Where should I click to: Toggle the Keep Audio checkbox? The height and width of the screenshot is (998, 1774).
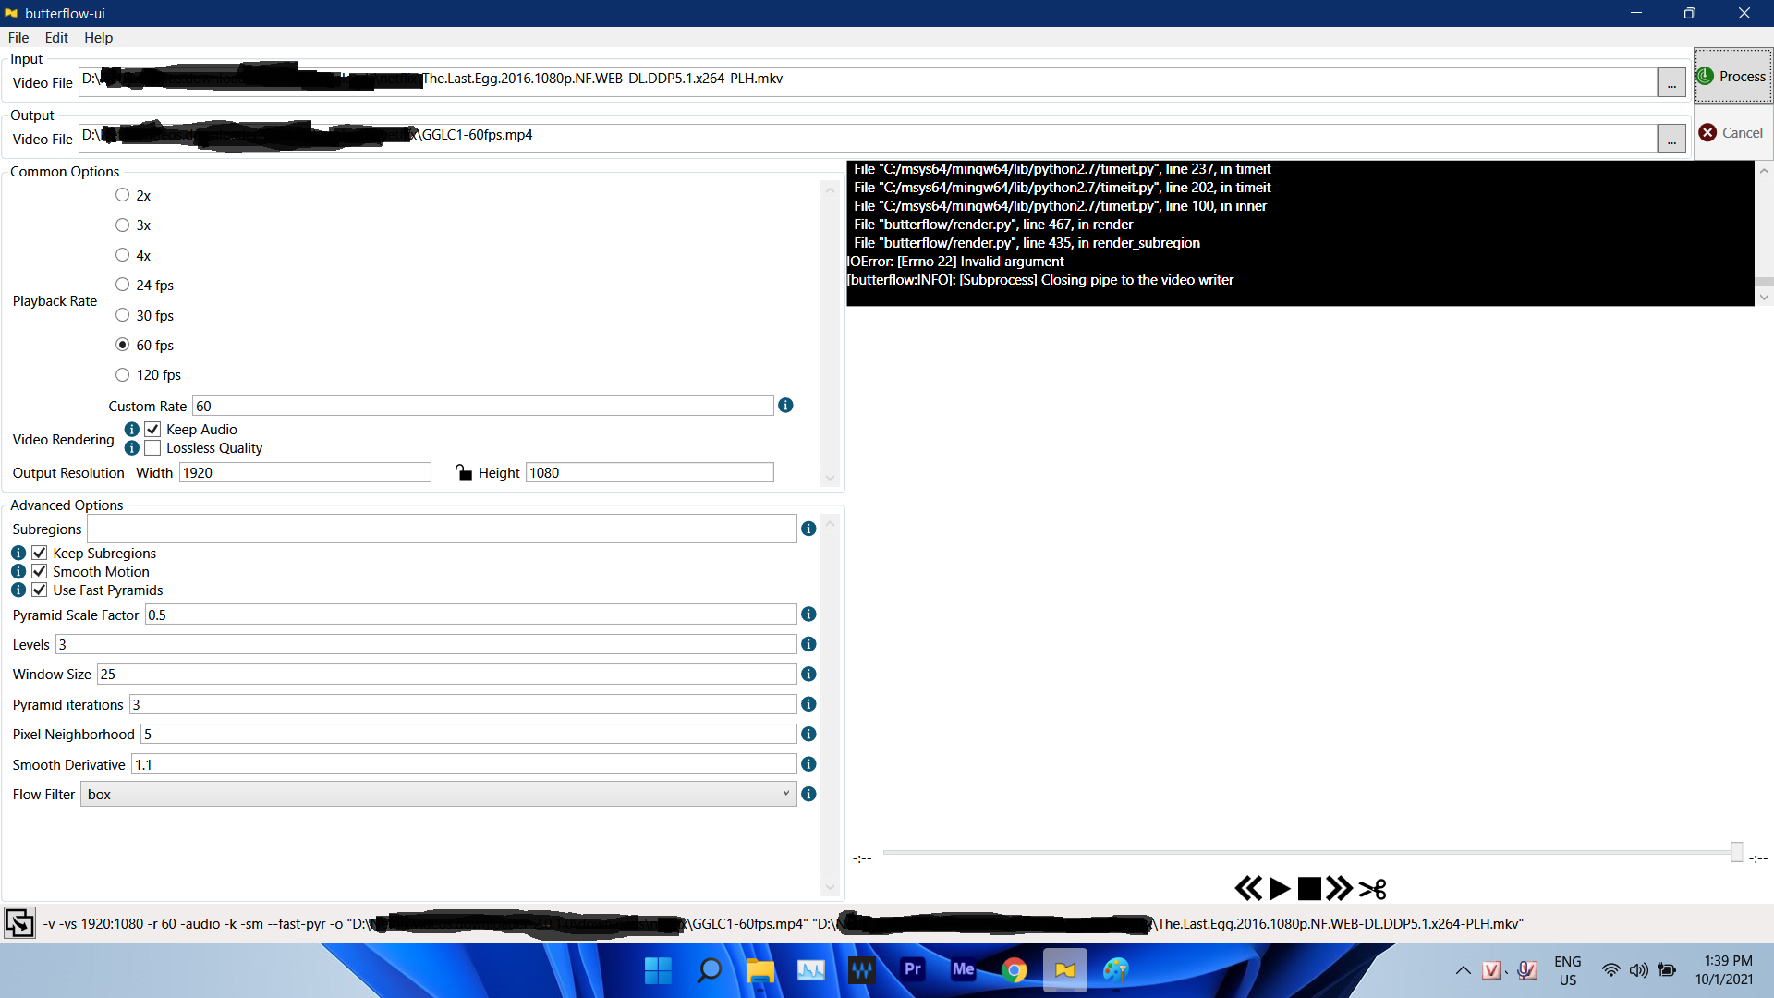pos(152,430)
